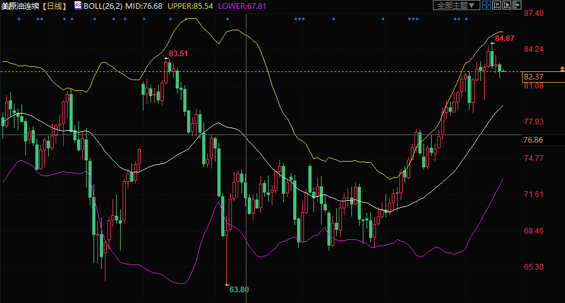Click the 76.86 crosshair price tag
Screen dimensions: 565x303
[x=533, y=140]
